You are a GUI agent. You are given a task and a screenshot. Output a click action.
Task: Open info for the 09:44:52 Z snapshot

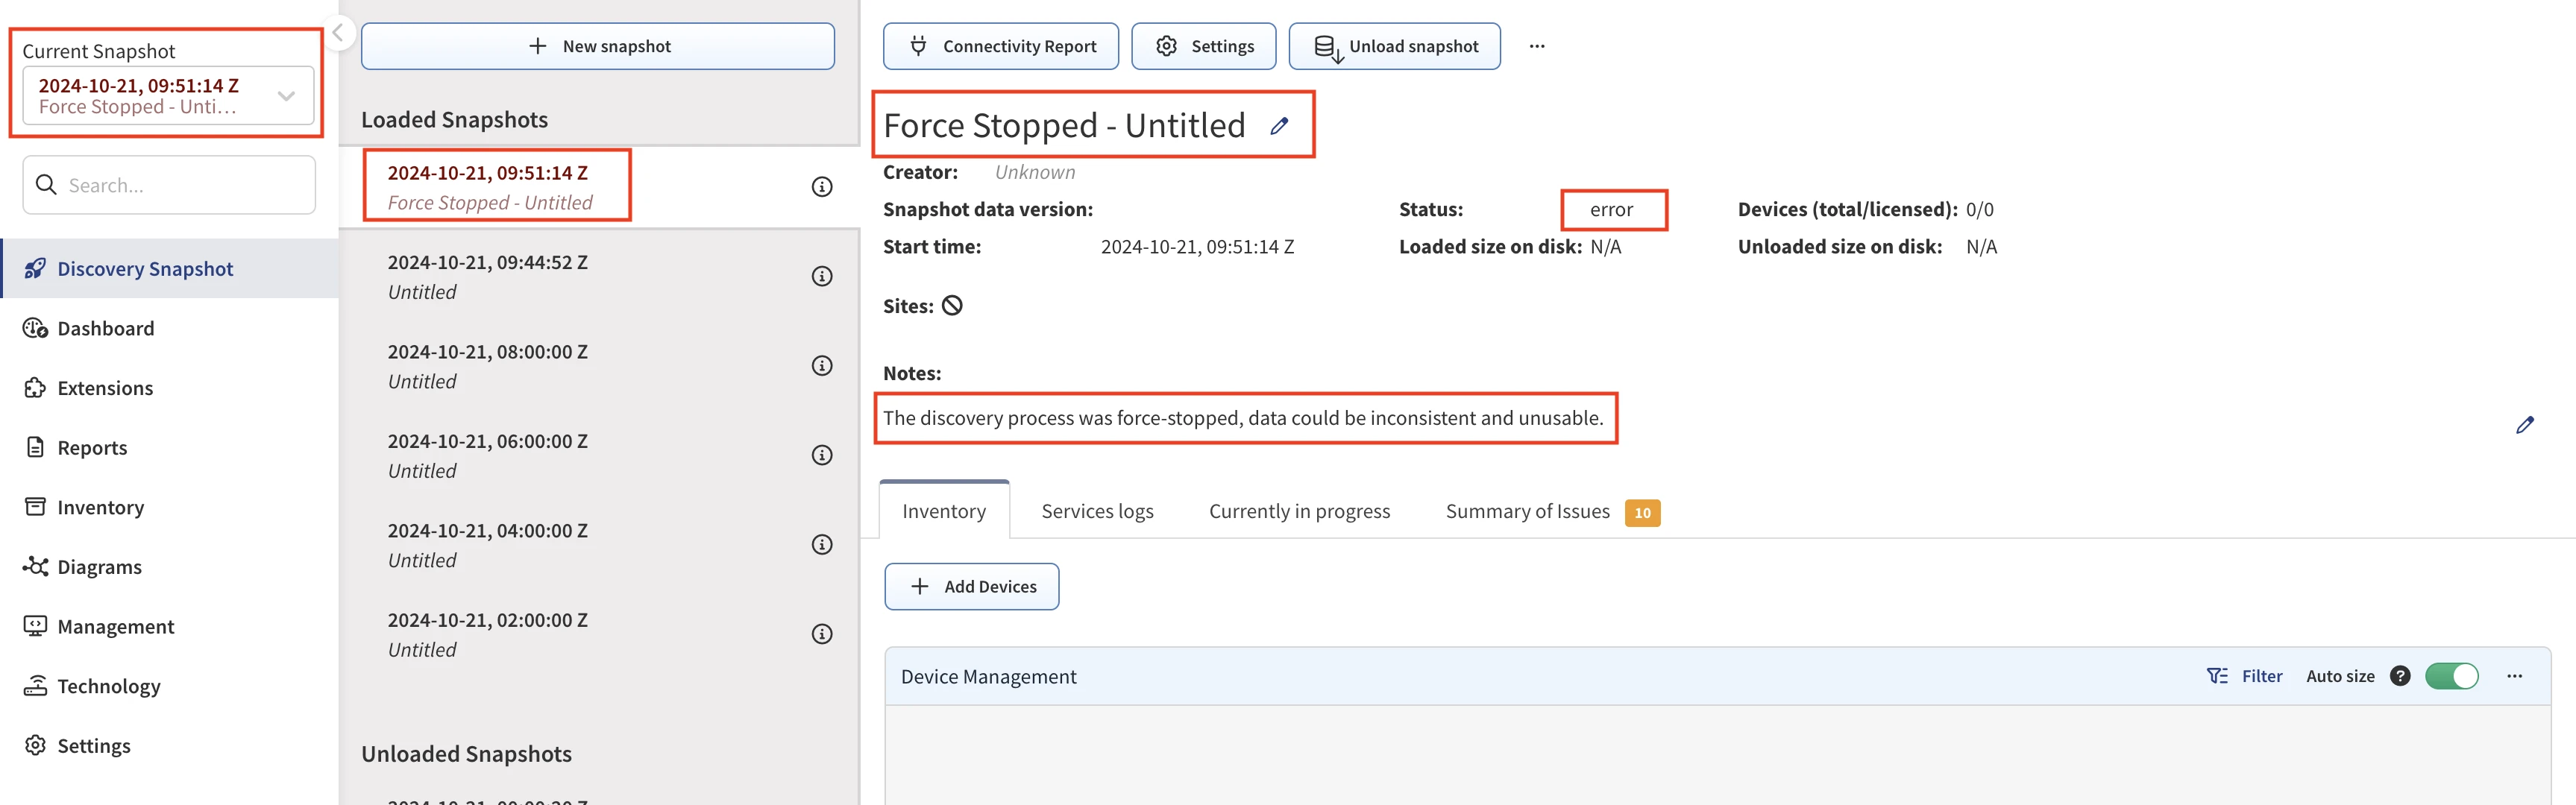pos(821,276)
